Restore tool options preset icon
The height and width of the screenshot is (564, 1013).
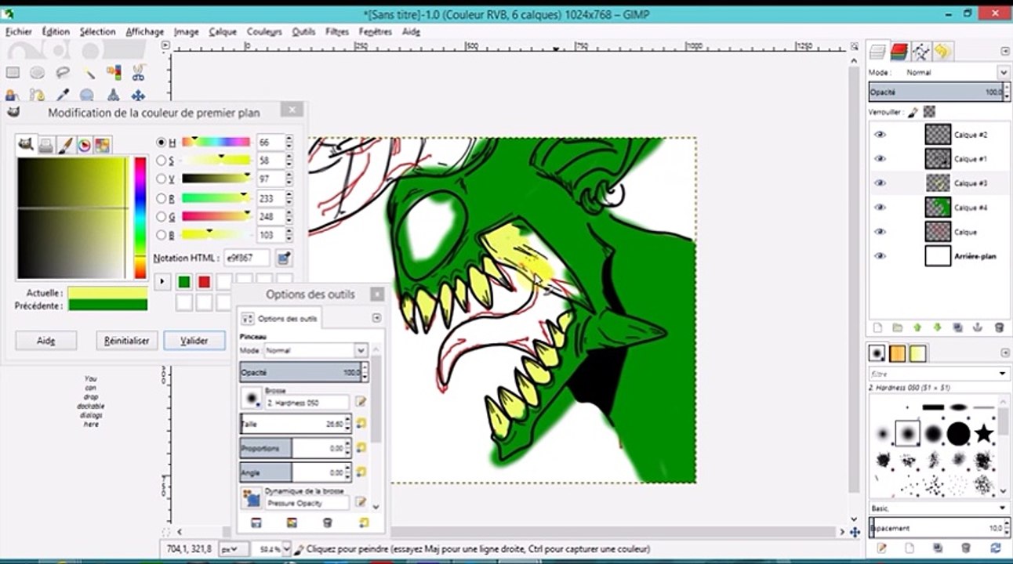pos(292,522)
